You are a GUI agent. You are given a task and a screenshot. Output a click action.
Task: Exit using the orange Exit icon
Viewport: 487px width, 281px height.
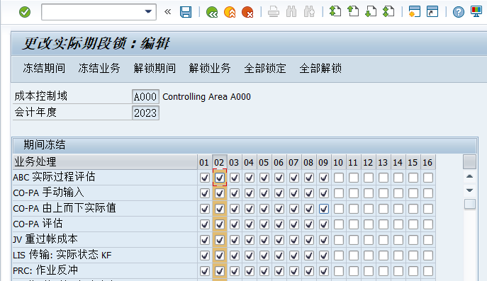(230, 12)
